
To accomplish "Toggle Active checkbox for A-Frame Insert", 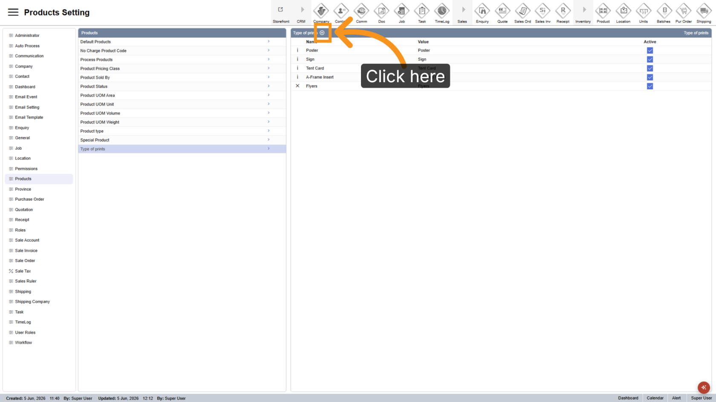I will coord(650,77).
